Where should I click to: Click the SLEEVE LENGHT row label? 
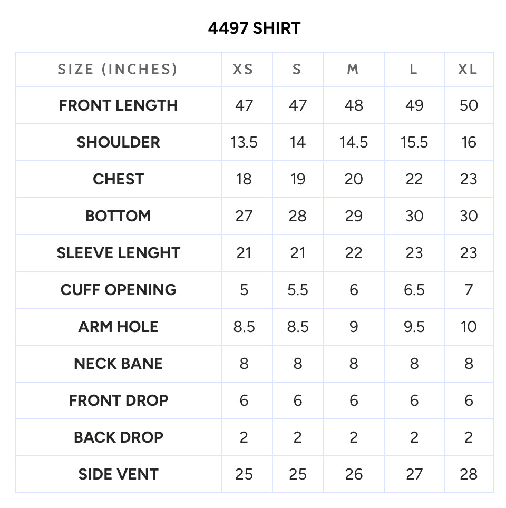tap(118, 253)
